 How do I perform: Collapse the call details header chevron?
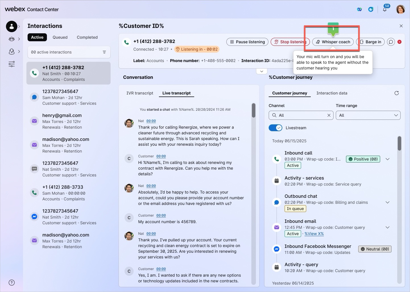(x=262, y=71)
